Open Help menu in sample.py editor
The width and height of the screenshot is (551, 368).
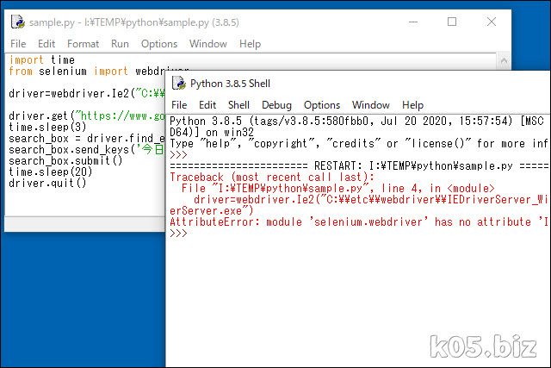[x=250, y=44]
